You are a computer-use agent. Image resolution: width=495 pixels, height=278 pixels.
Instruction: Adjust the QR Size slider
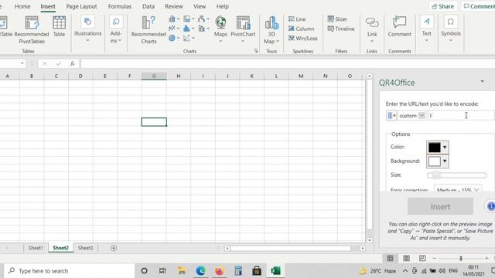tap(456, 175)
